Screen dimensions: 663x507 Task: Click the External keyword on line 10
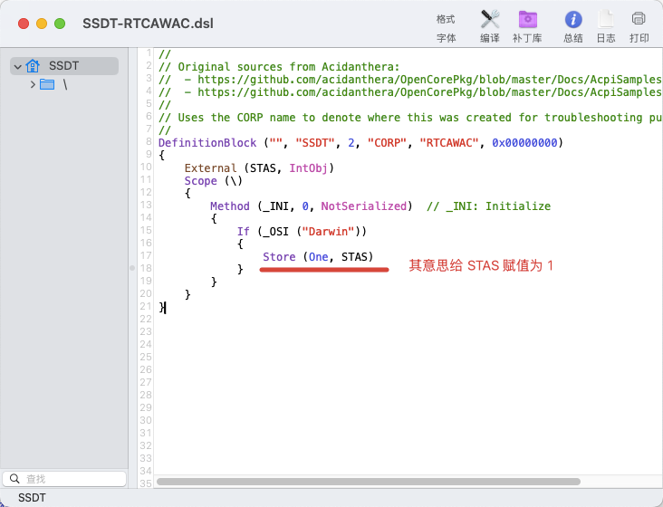(x=210, y=168)
